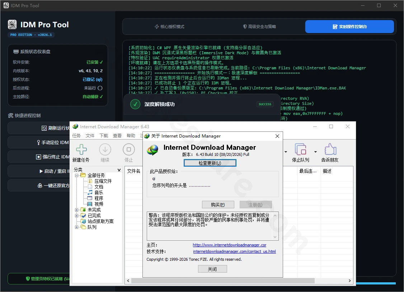Close the categories (分类) panel

[119, 170]
